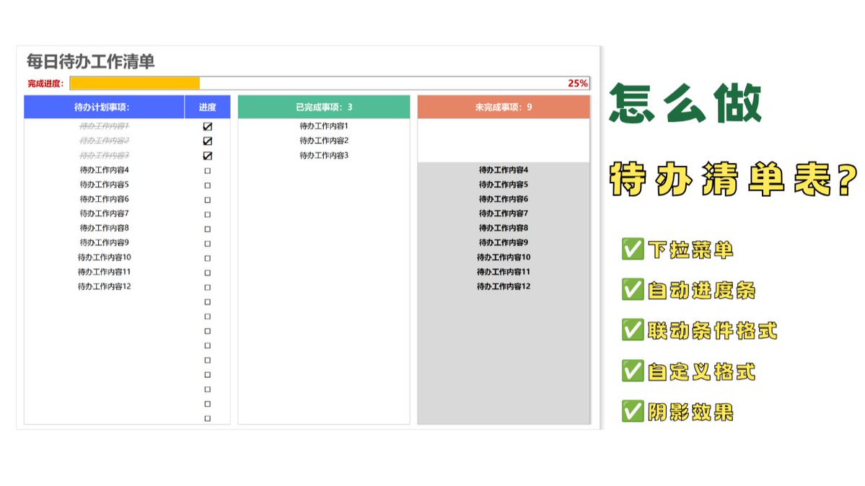
Task: Mark 待办工作内容12 checkbox as done
Action: point(208,288)
